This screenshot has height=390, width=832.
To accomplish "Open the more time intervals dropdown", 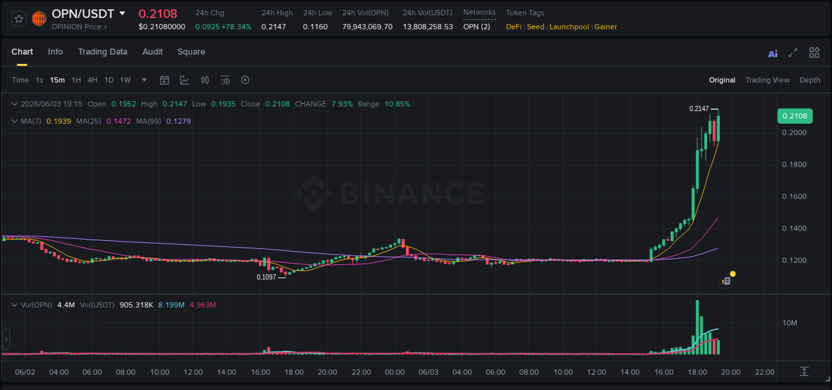I will 144,80.
